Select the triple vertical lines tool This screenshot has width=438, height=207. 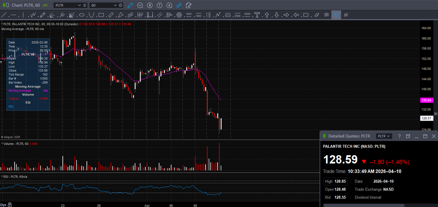208,15
